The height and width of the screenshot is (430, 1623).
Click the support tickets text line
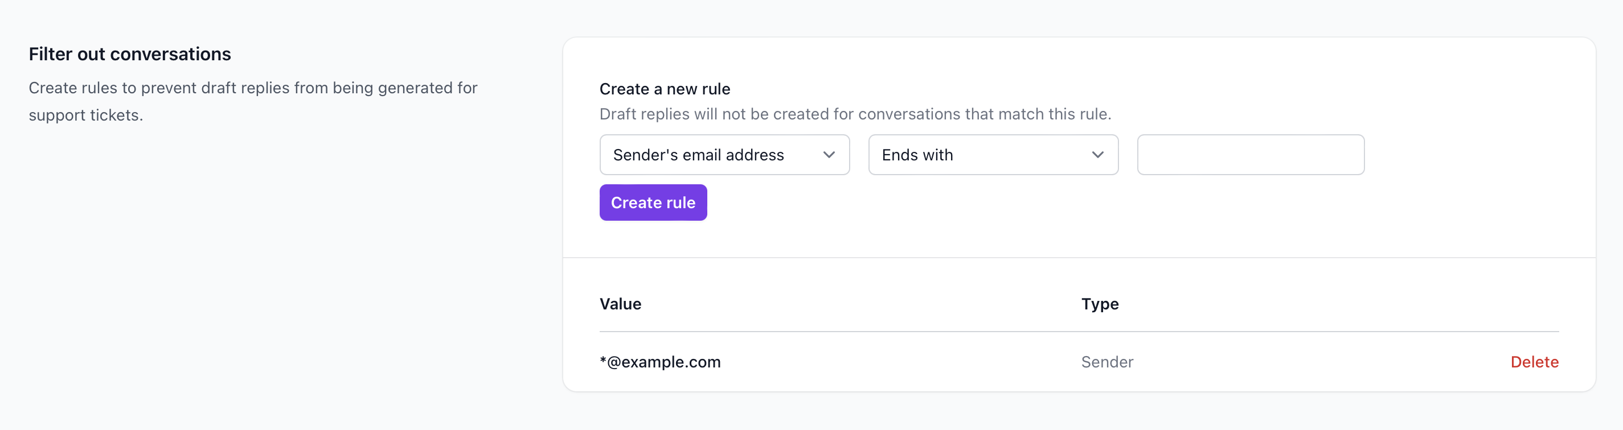tap(85, 115)
